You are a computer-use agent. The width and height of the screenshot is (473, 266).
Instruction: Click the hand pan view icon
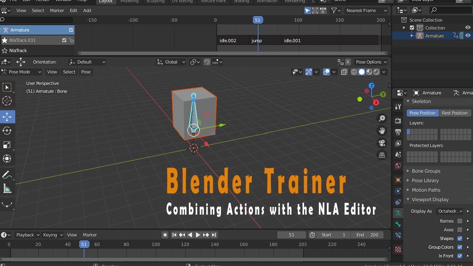click(x=382, y=130)
